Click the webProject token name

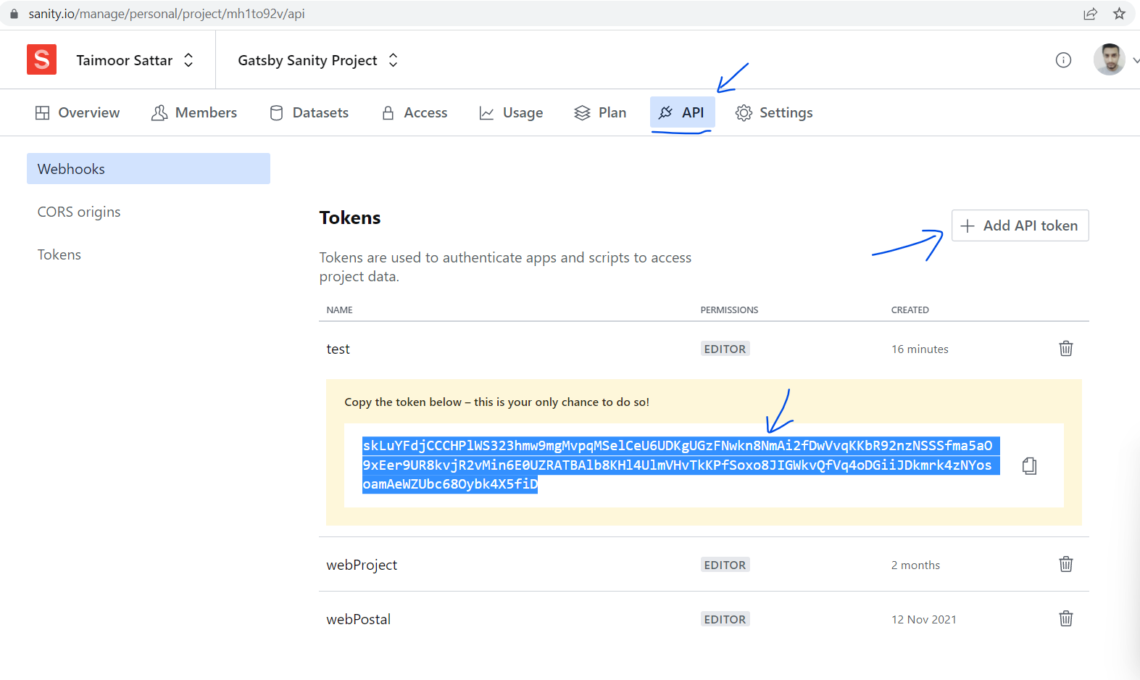tap(362, 565)
